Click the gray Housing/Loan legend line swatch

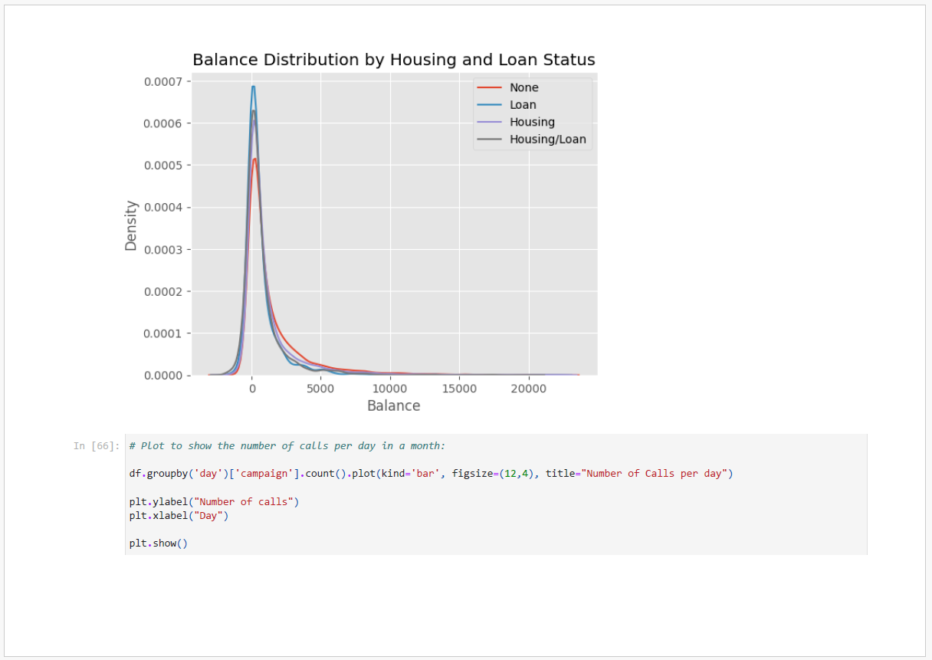489,140
